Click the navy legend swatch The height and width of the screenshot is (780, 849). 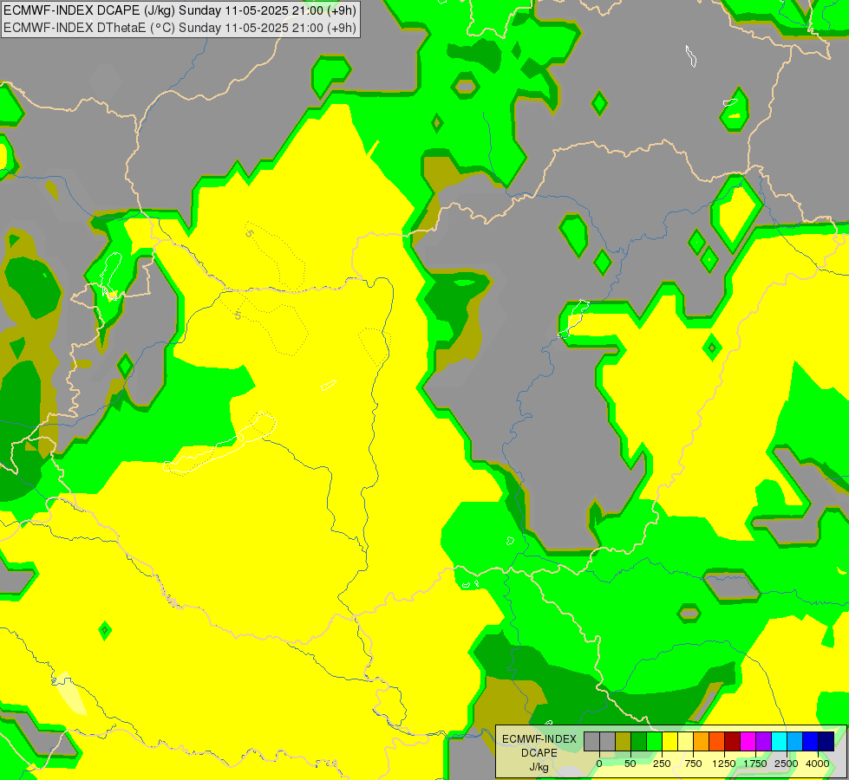(x=826, y=742)
